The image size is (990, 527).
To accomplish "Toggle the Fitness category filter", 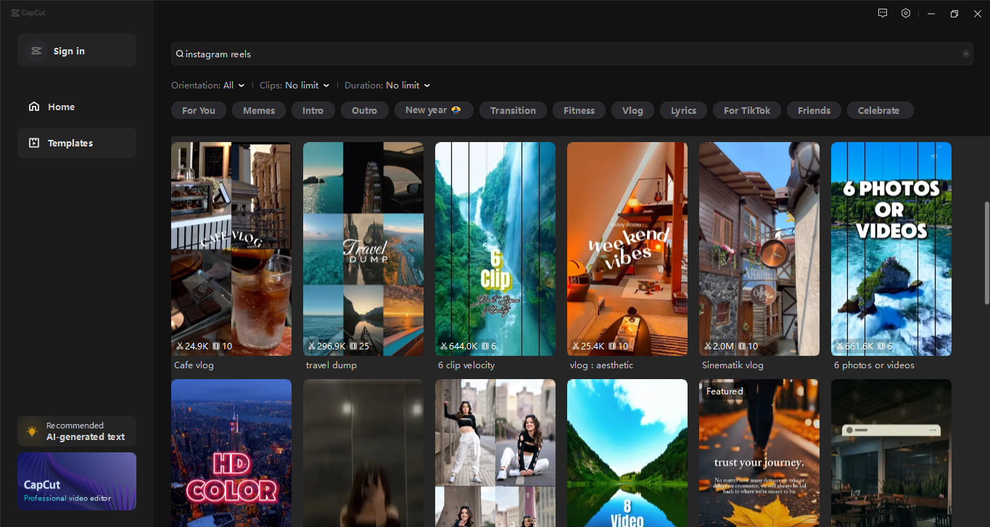I will click(579, 110).
